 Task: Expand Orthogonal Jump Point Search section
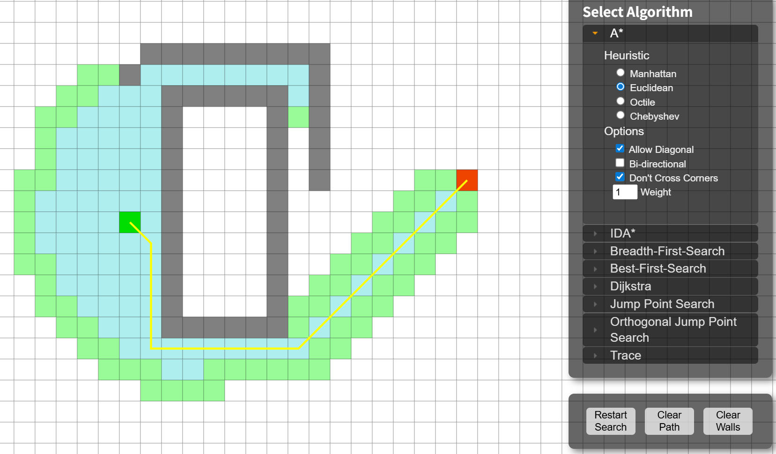pos(670,330)
